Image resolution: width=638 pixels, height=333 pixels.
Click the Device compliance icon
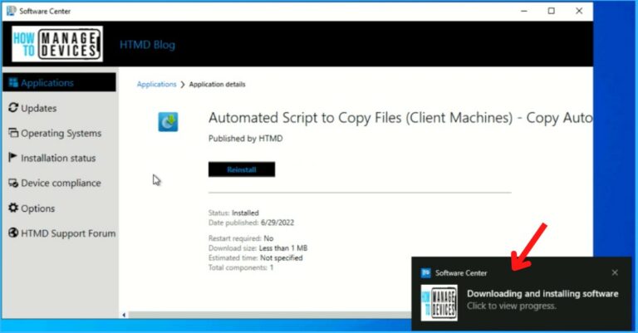coord(13,183)
